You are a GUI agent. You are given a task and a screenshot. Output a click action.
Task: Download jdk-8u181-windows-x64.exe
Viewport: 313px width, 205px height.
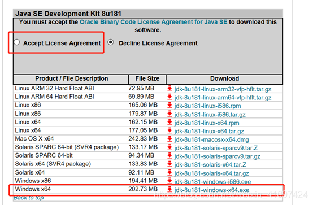point(212,190)
